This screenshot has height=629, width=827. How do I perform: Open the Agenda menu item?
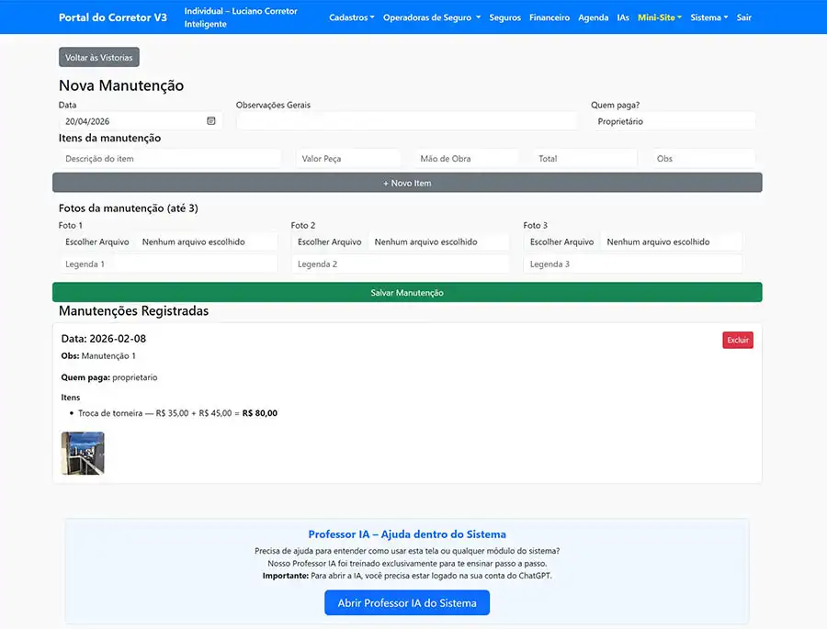[593, 17]
